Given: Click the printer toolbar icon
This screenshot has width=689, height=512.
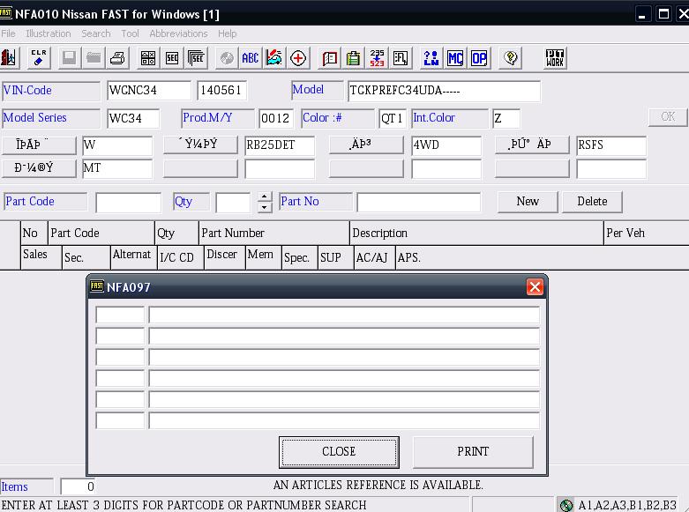Looking at the screenshot, I should pos(117,58).
